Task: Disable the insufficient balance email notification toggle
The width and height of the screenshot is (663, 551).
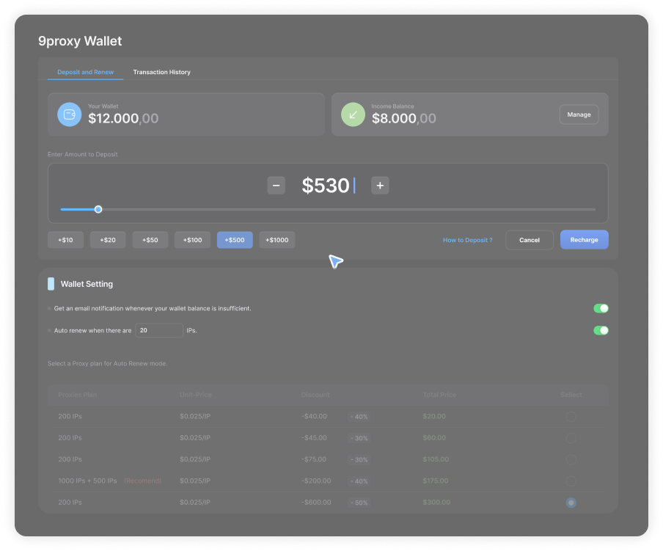Action: pyautogui.click(x=601, y=308)
